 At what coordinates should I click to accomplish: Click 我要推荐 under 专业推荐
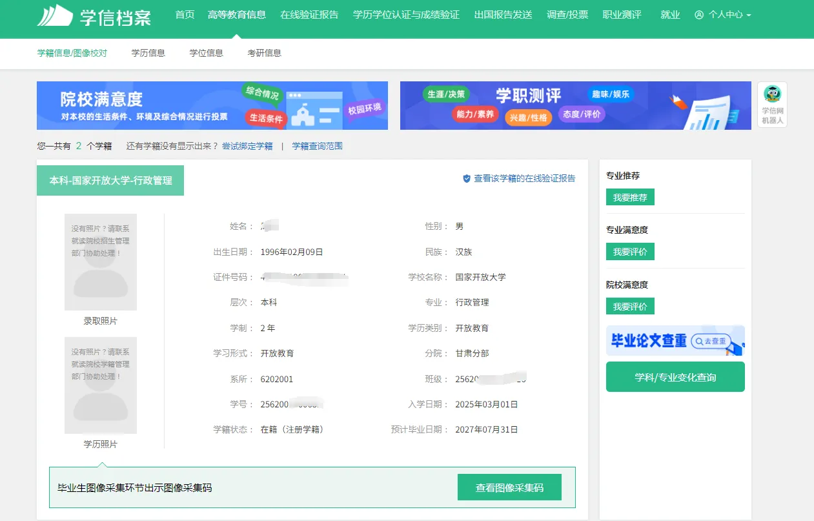tap(630, 197)
